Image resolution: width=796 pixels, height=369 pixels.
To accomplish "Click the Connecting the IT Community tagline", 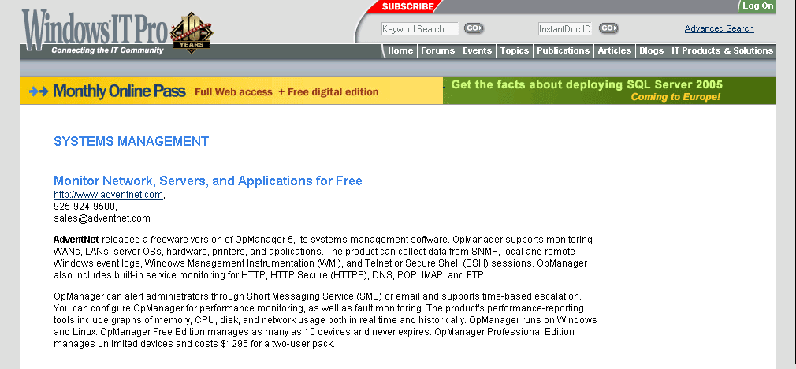I will tap(107, 50).
